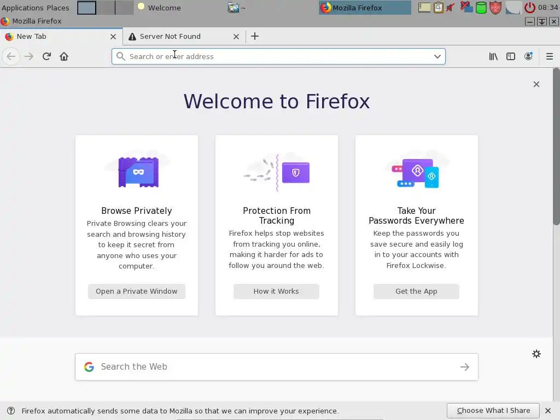Click the muted volume tray icon
Viewport: 560px width, 420px height.
pyautogui.click(x=451, y=8)
